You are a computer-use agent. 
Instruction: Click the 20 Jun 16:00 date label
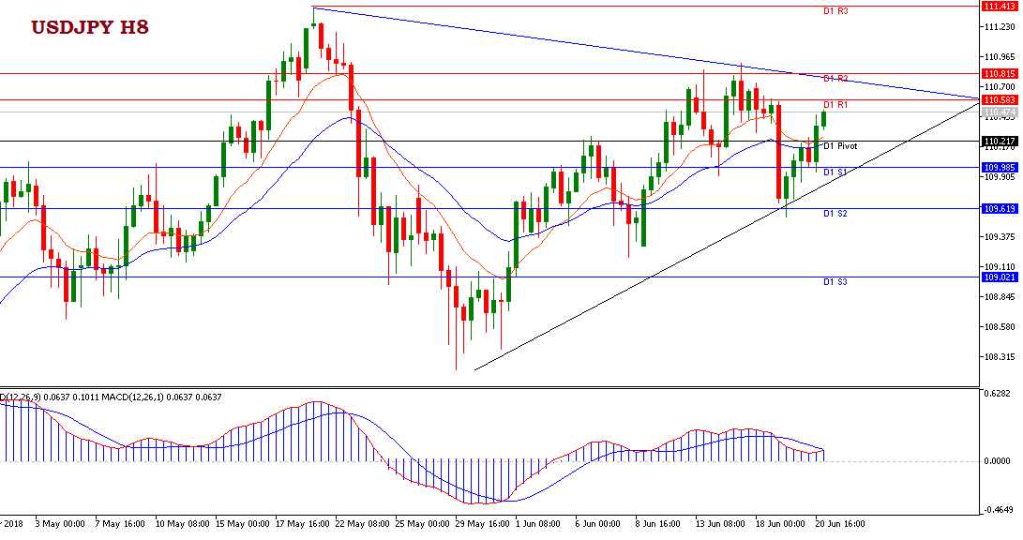pyautogui.click(x=840, y=524)
